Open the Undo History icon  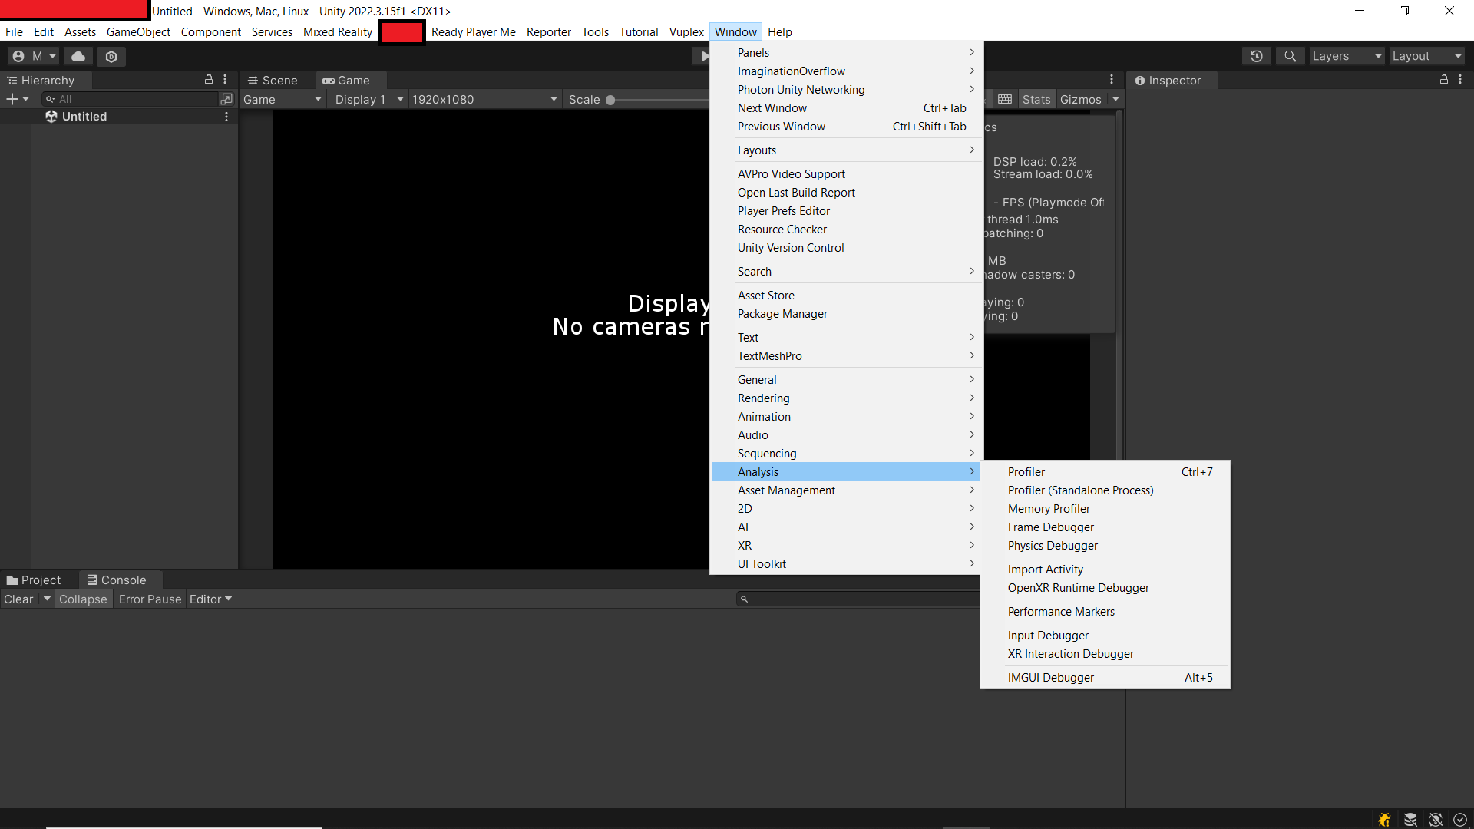[1257, 56]
